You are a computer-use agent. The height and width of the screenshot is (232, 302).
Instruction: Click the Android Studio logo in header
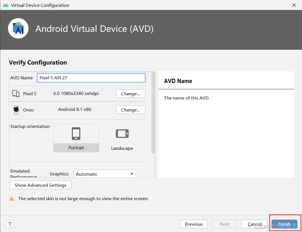pyautogui.click(x=18, y=28)
